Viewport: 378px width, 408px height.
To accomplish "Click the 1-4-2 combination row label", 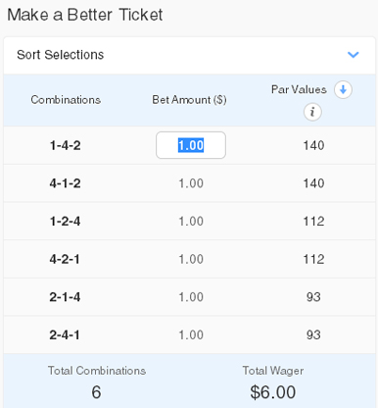I will click(65, 145).
